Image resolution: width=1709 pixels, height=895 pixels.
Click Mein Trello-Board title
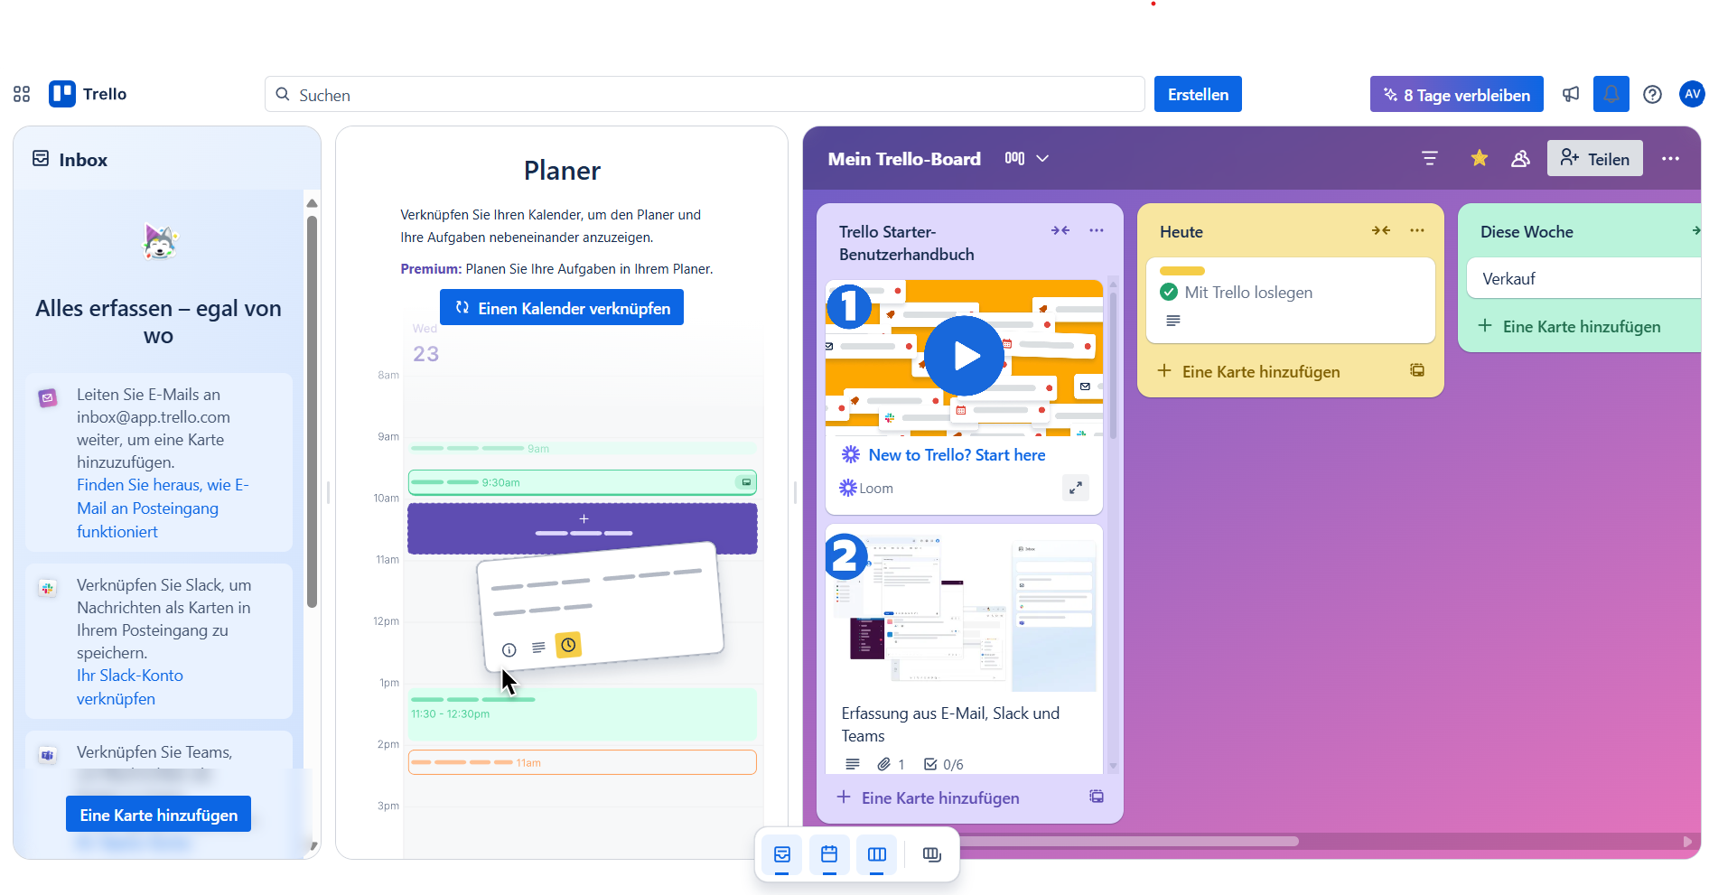[x=904, y=158]
